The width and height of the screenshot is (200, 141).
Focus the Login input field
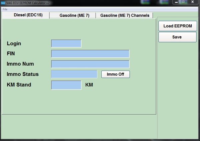(x=66, y=44)
